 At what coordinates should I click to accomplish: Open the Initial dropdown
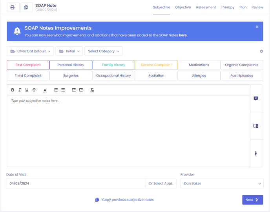(69, 51)
